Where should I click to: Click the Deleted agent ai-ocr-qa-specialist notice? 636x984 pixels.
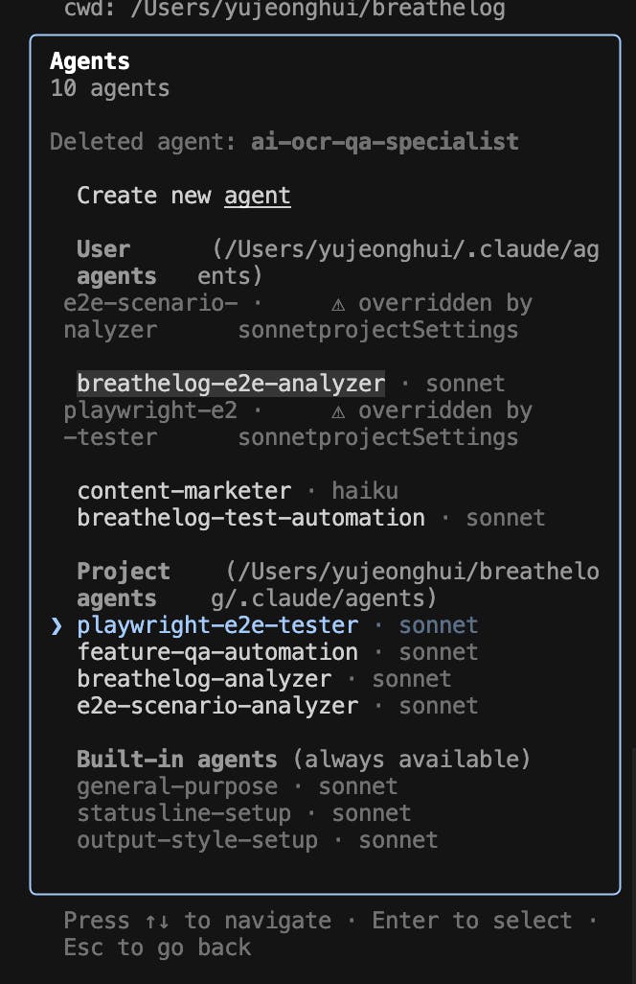[x=284, y=142]
